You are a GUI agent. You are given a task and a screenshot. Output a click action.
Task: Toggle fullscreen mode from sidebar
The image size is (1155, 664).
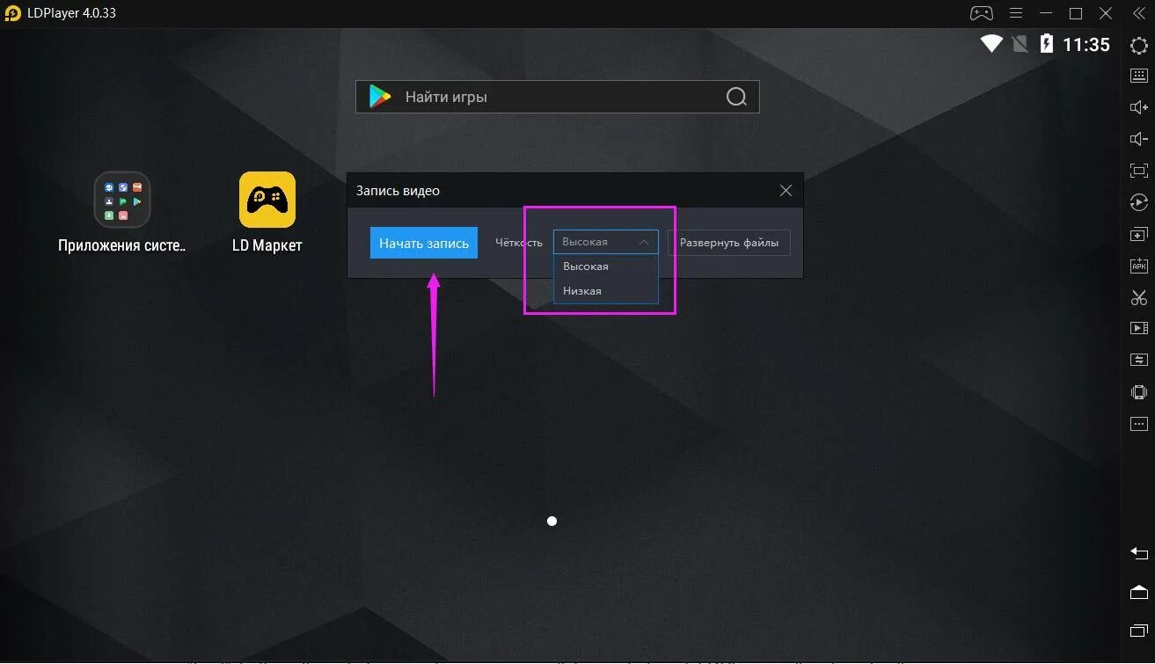point(1139,171)
